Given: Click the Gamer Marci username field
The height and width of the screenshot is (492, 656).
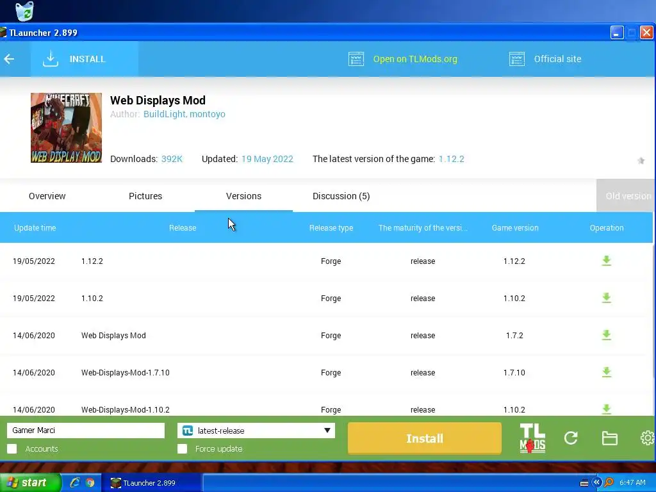Looking at the screenshot, I should coord(86,430).
